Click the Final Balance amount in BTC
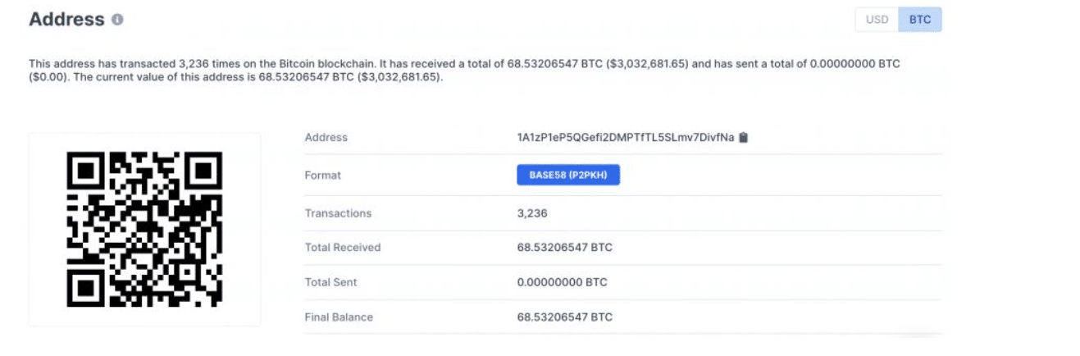Viewport: 1080px width, 356px height. (564, 317)
